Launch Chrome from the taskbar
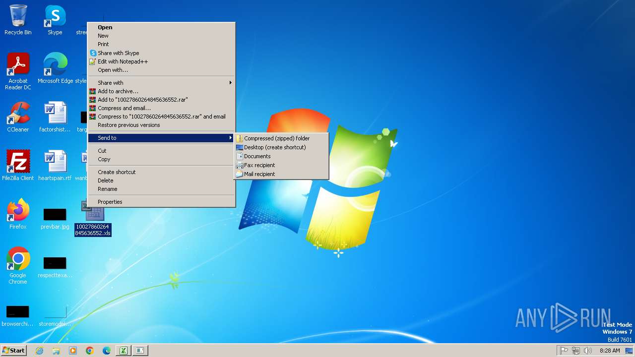Viewport: 635px width, 357px height. tap(90, 351)
